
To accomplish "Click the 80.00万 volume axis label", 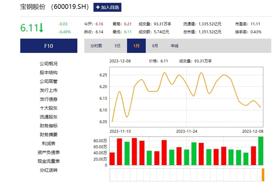I will pos(100,141).
